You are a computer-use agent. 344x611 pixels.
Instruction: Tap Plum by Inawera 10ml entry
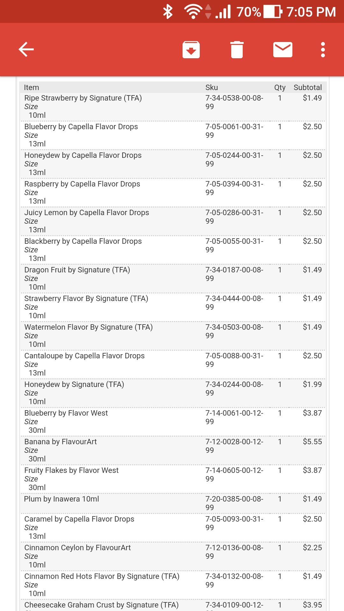click(x=62, y=499)
